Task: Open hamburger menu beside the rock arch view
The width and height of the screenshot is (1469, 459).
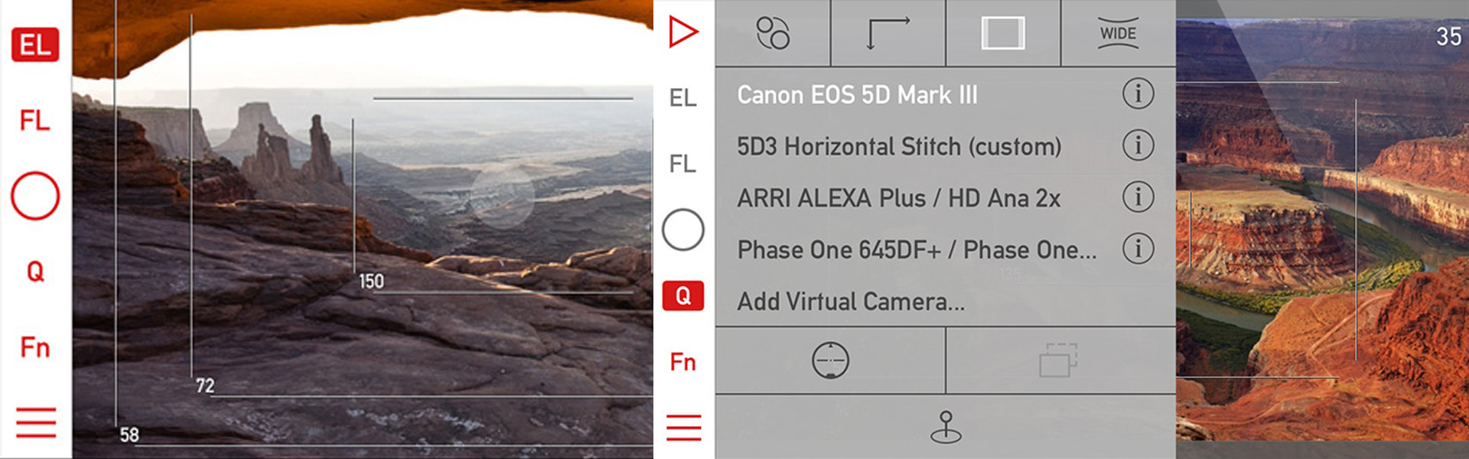Action: tap(35, 422)
